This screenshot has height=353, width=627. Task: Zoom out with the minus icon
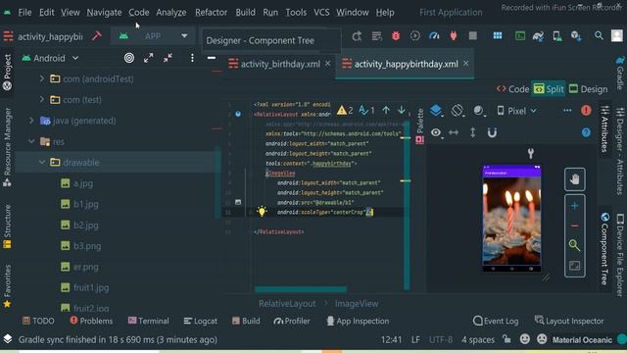[x=575, y=226]
